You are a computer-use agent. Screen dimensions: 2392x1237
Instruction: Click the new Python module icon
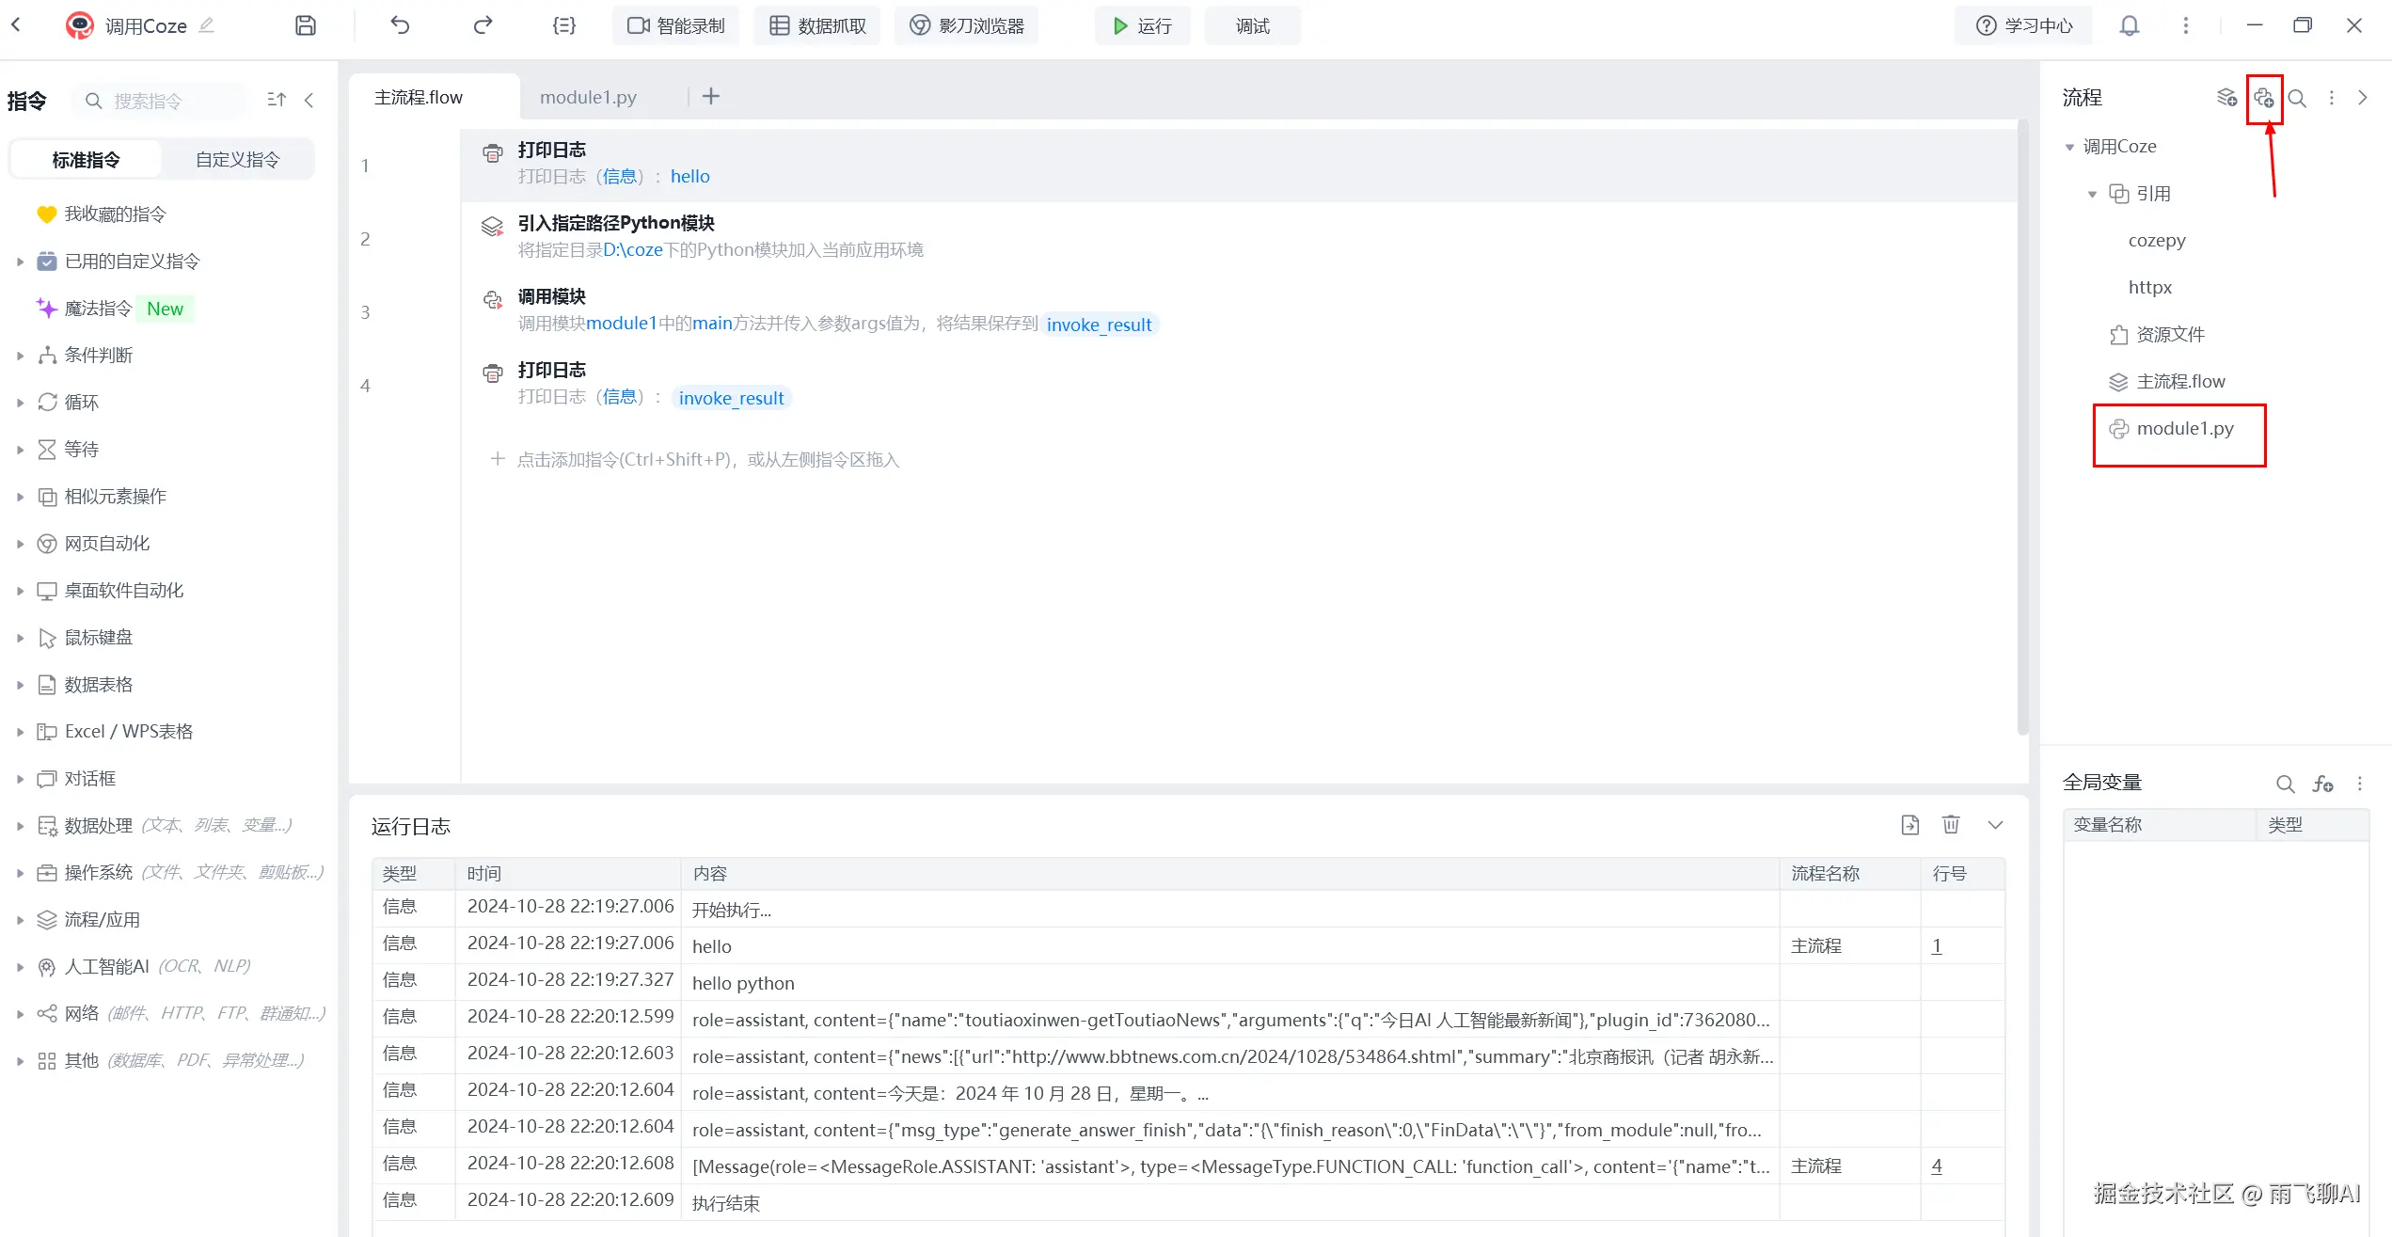pos(2263,98)
